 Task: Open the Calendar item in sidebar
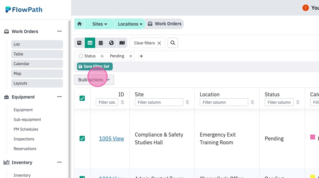click(x=37, y=64)
